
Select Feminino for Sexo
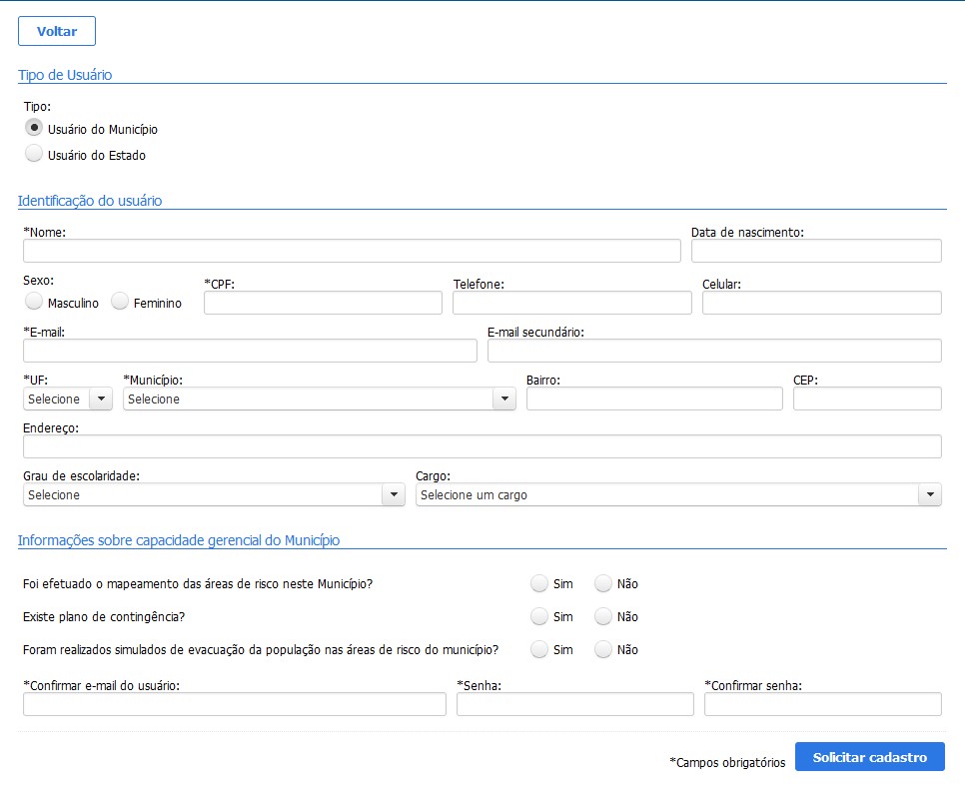point(120,302)
